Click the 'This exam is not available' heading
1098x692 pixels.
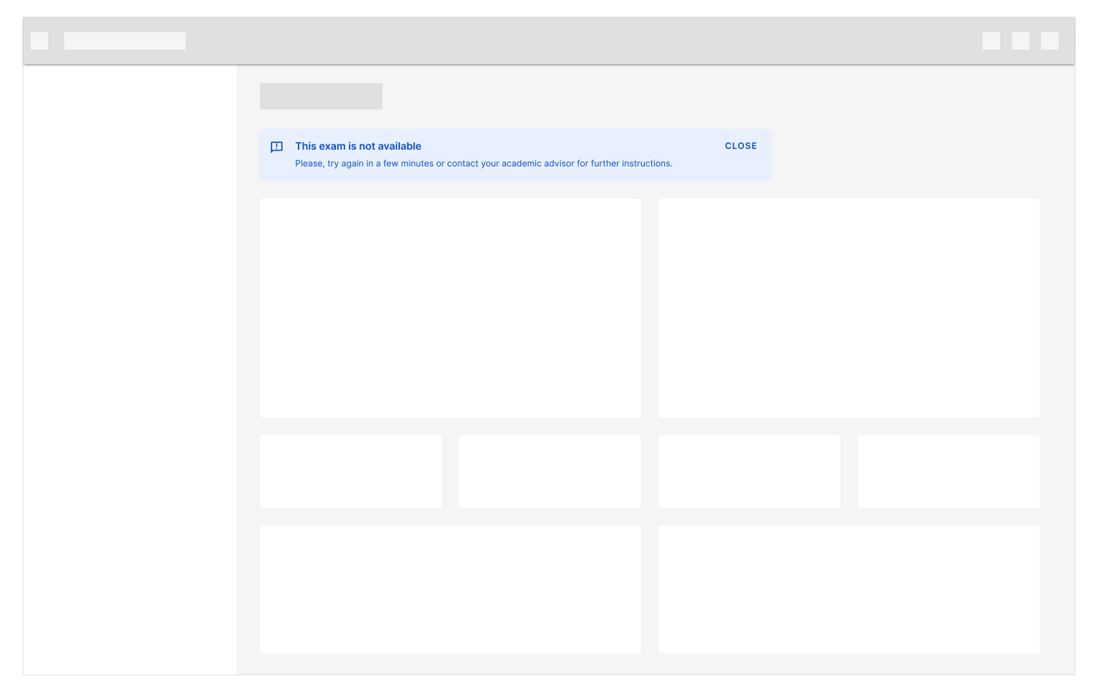[358, 146]
